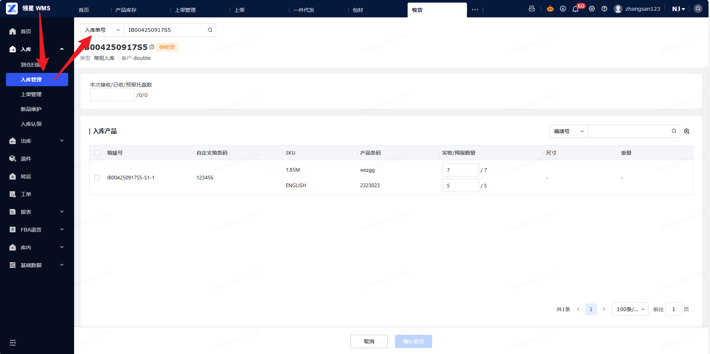Screen dimensions: 710x354
Task: Open the orange robot assistant icon
Action: coord(550,9)
